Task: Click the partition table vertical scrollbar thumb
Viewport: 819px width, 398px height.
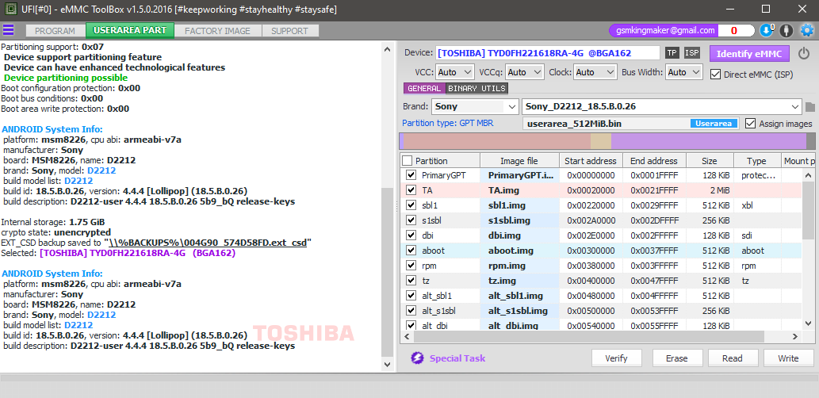Action: tap(809, 209)
